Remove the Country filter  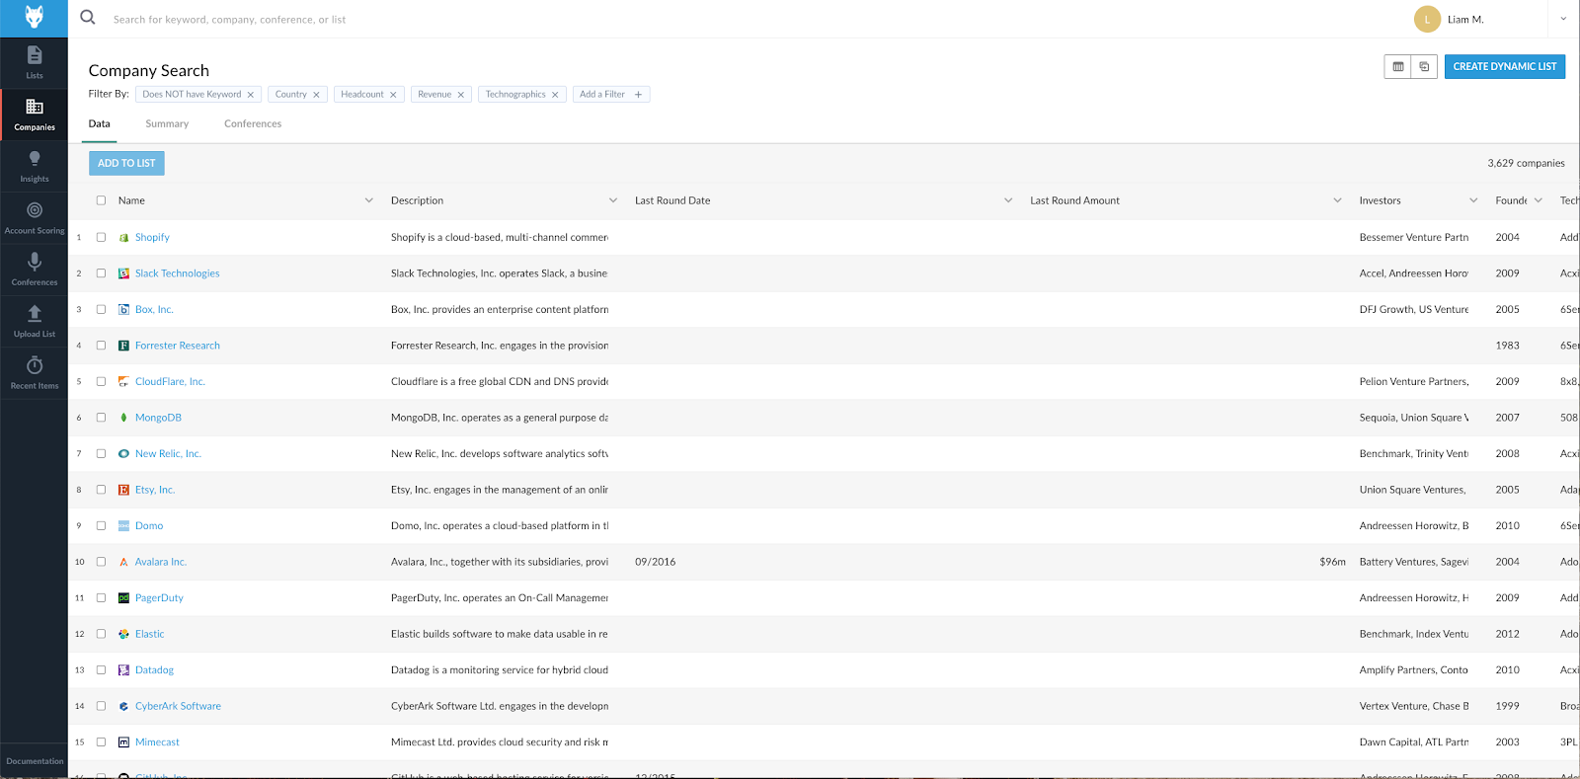pyautogui.click(x=316, y=95)
